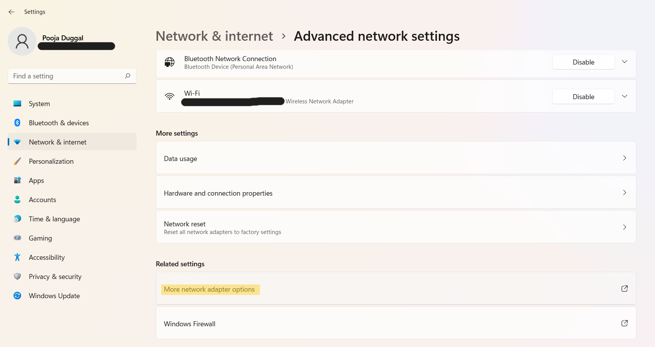Click the Find a setting search box
This screenshot has height=347, width=655.
coord(67,76)
